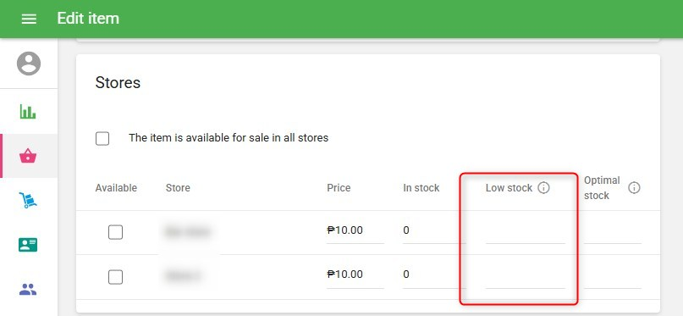683x316 pixels.
Task: Open Inventory management cart icon
Action: tap(28, 200)
